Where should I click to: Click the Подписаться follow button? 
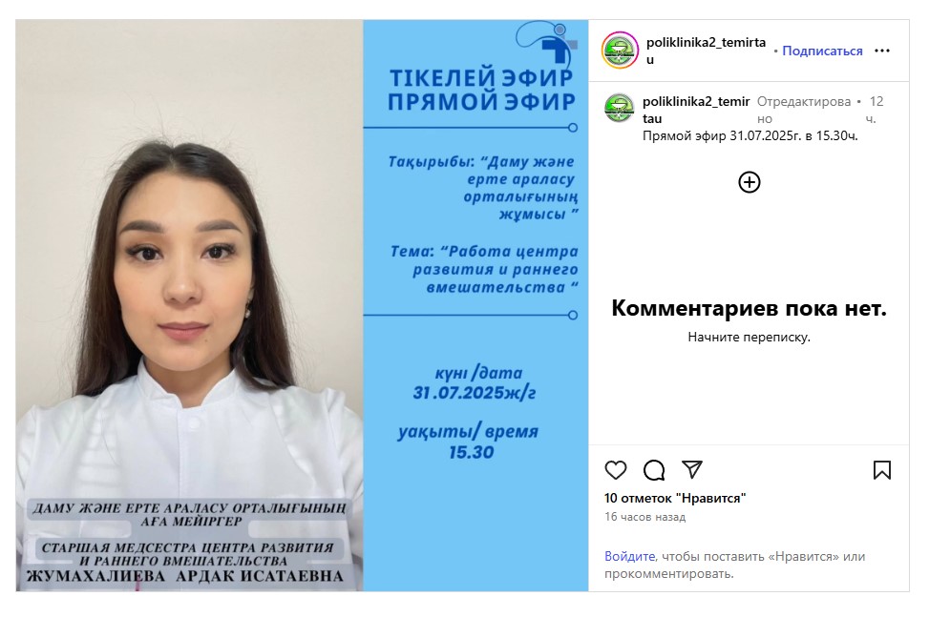[x=822, y=51]
